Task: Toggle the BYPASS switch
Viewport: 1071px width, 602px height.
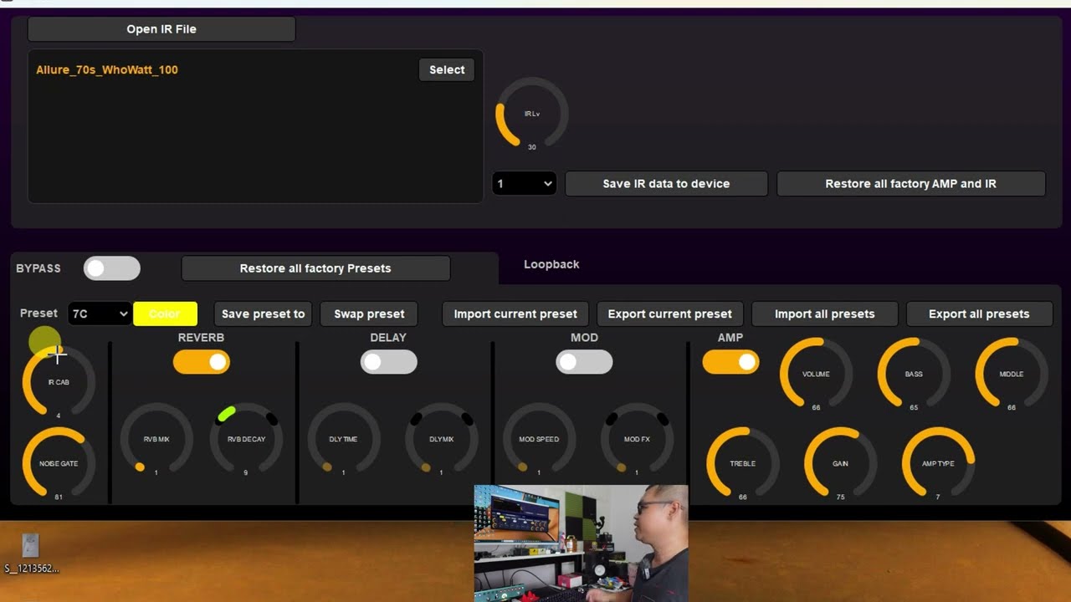Action: tap(112, 268)
